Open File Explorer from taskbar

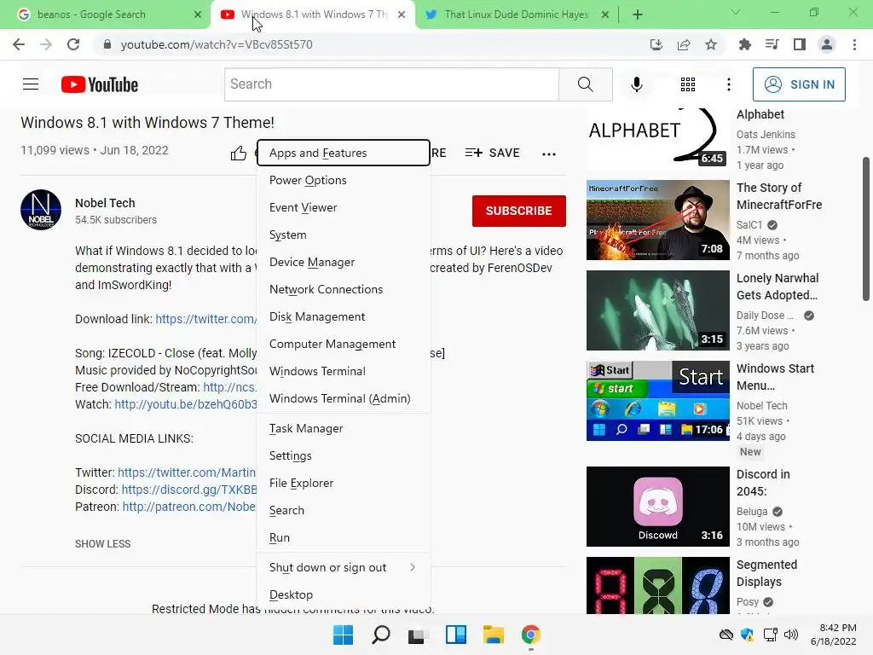[x=494, y=635]
